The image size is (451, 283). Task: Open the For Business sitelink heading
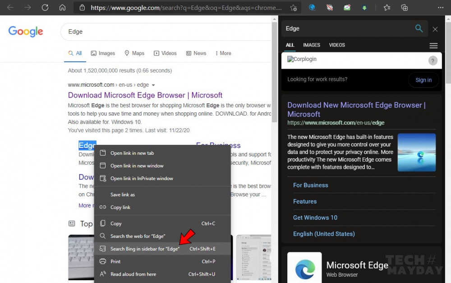pos(218,145)
